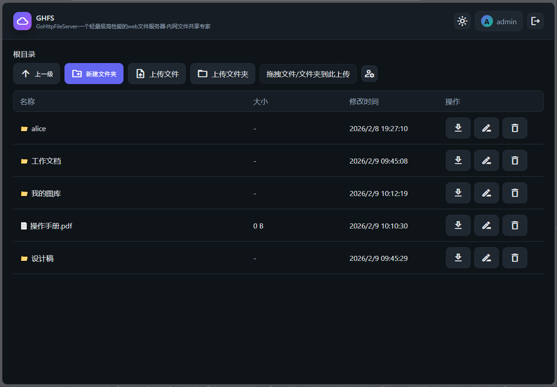Click the drag-and-drop upload zone
The width and height of the screenshot is (557, 387).
click(x=308, y=74)
